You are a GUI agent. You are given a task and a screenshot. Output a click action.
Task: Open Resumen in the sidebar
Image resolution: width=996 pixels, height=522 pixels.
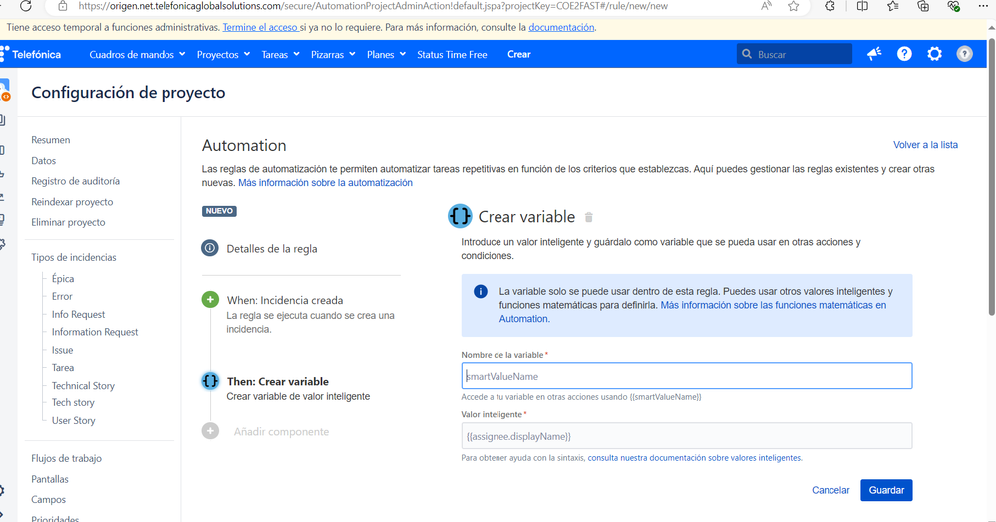click(x=51, y=140)
